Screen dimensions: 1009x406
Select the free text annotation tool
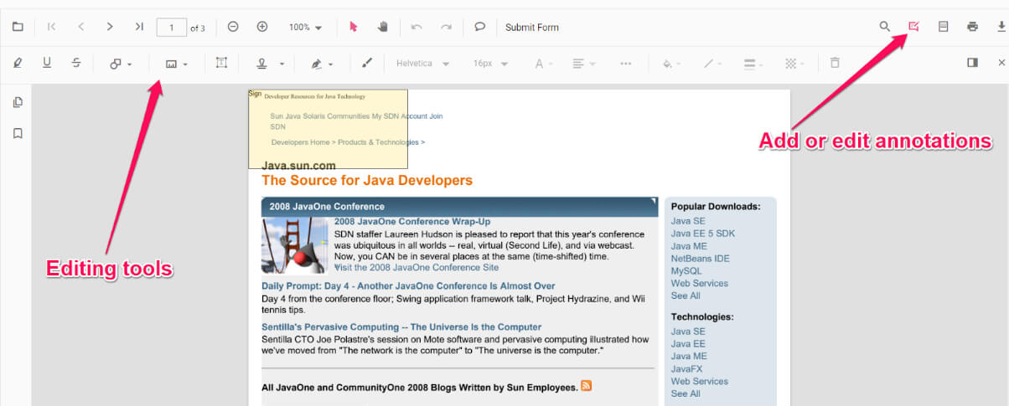click(x=221, y=63)
